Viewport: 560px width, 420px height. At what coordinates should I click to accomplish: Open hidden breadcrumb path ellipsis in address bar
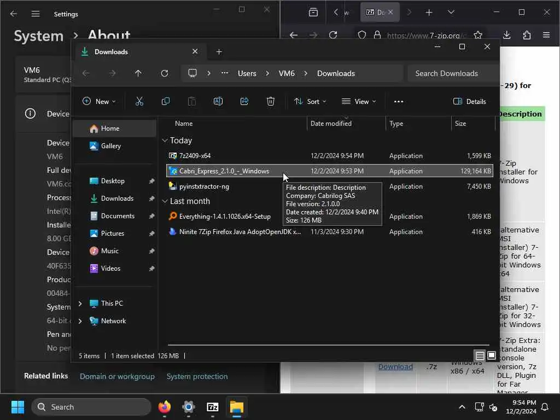pyautogui.click(x=224, y=73)
